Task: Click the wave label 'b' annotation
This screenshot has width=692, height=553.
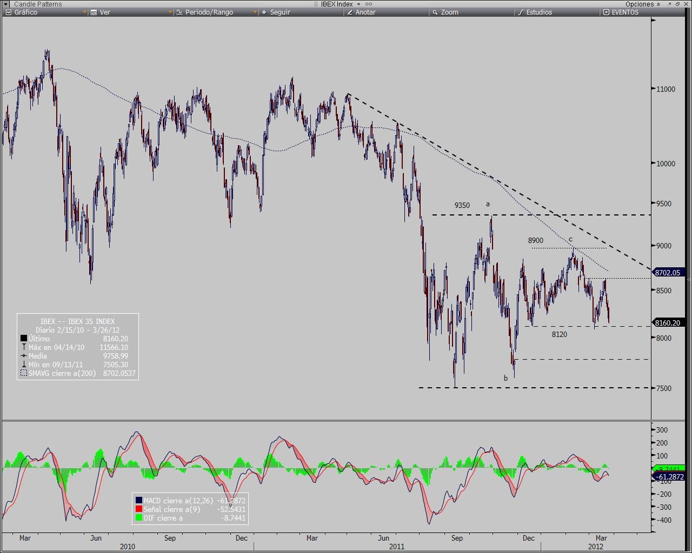Action: point(506,378)
